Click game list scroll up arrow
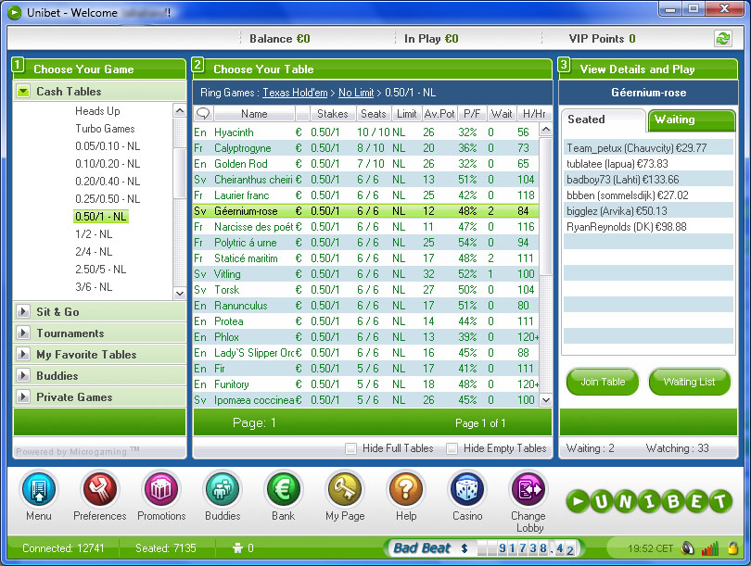The image size is (751, 566). (x=180, y=111)
